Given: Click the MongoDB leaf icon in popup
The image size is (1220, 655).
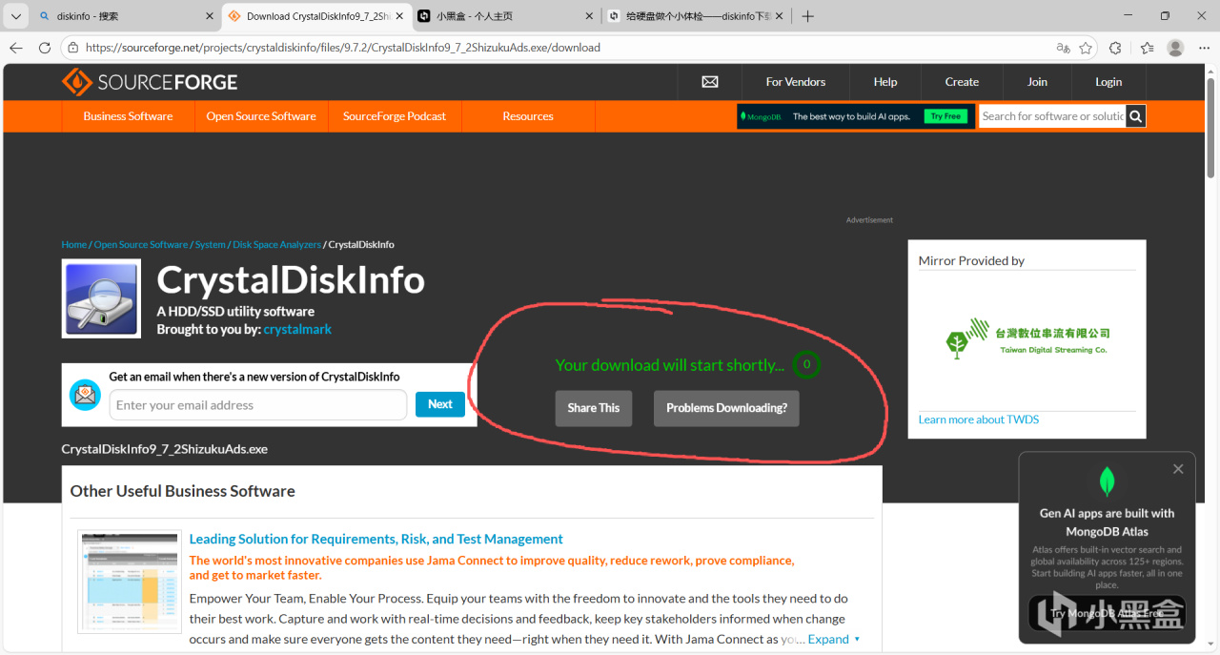Looking at the screenshot, I should [x=1107, y=482].
